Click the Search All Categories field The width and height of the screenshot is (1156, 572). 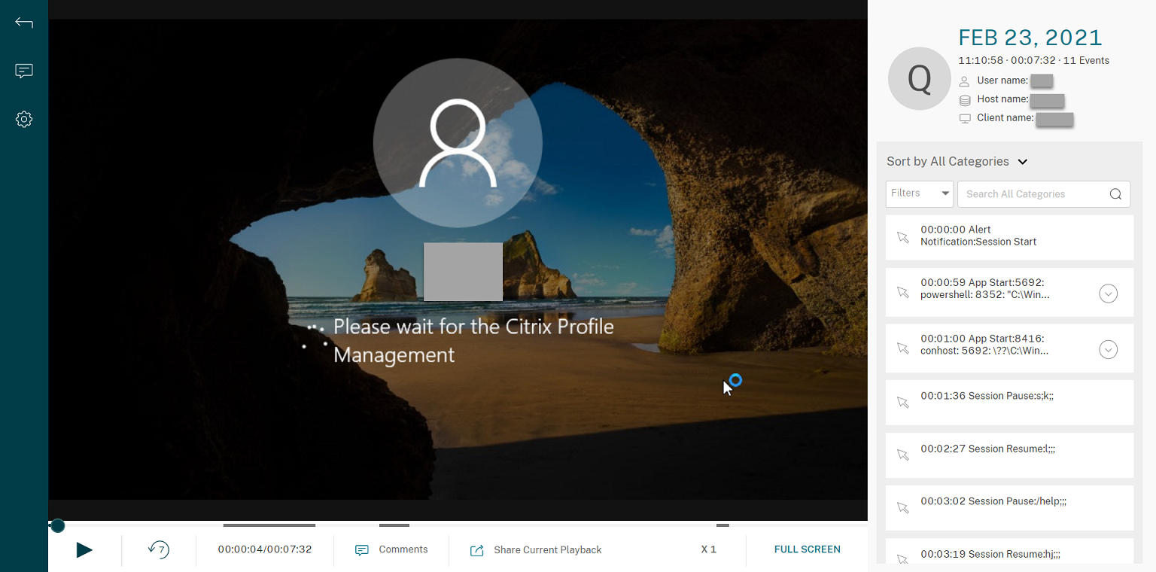[x=1031, y=194]
